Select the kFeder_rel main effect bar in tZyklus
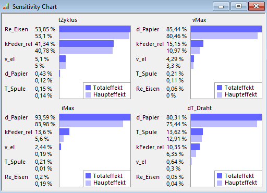This screenshot has height=193, width=267. click(86, 51)
